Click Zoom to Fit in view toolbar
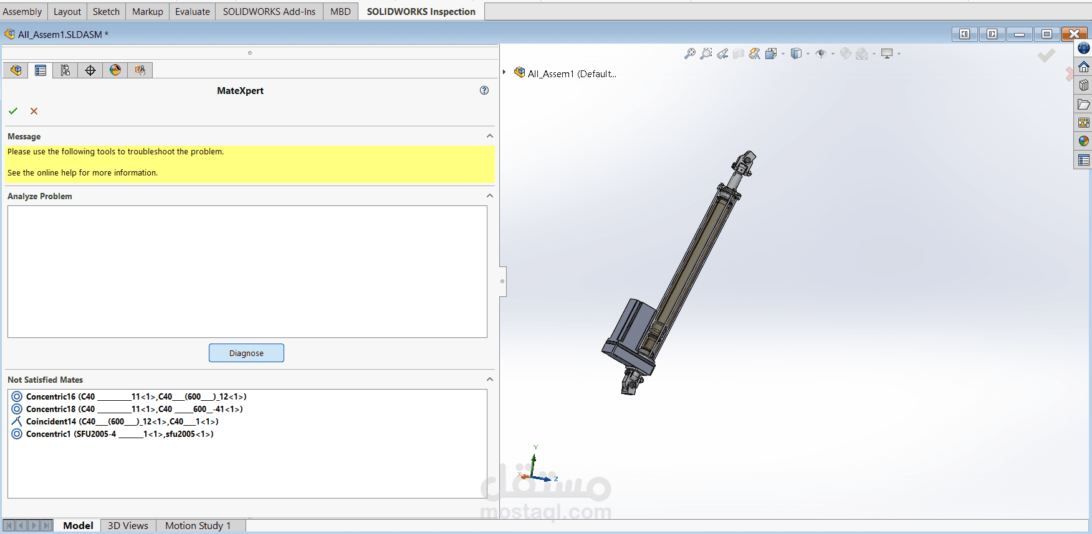 pyautogui.click(x=690, y=54)
